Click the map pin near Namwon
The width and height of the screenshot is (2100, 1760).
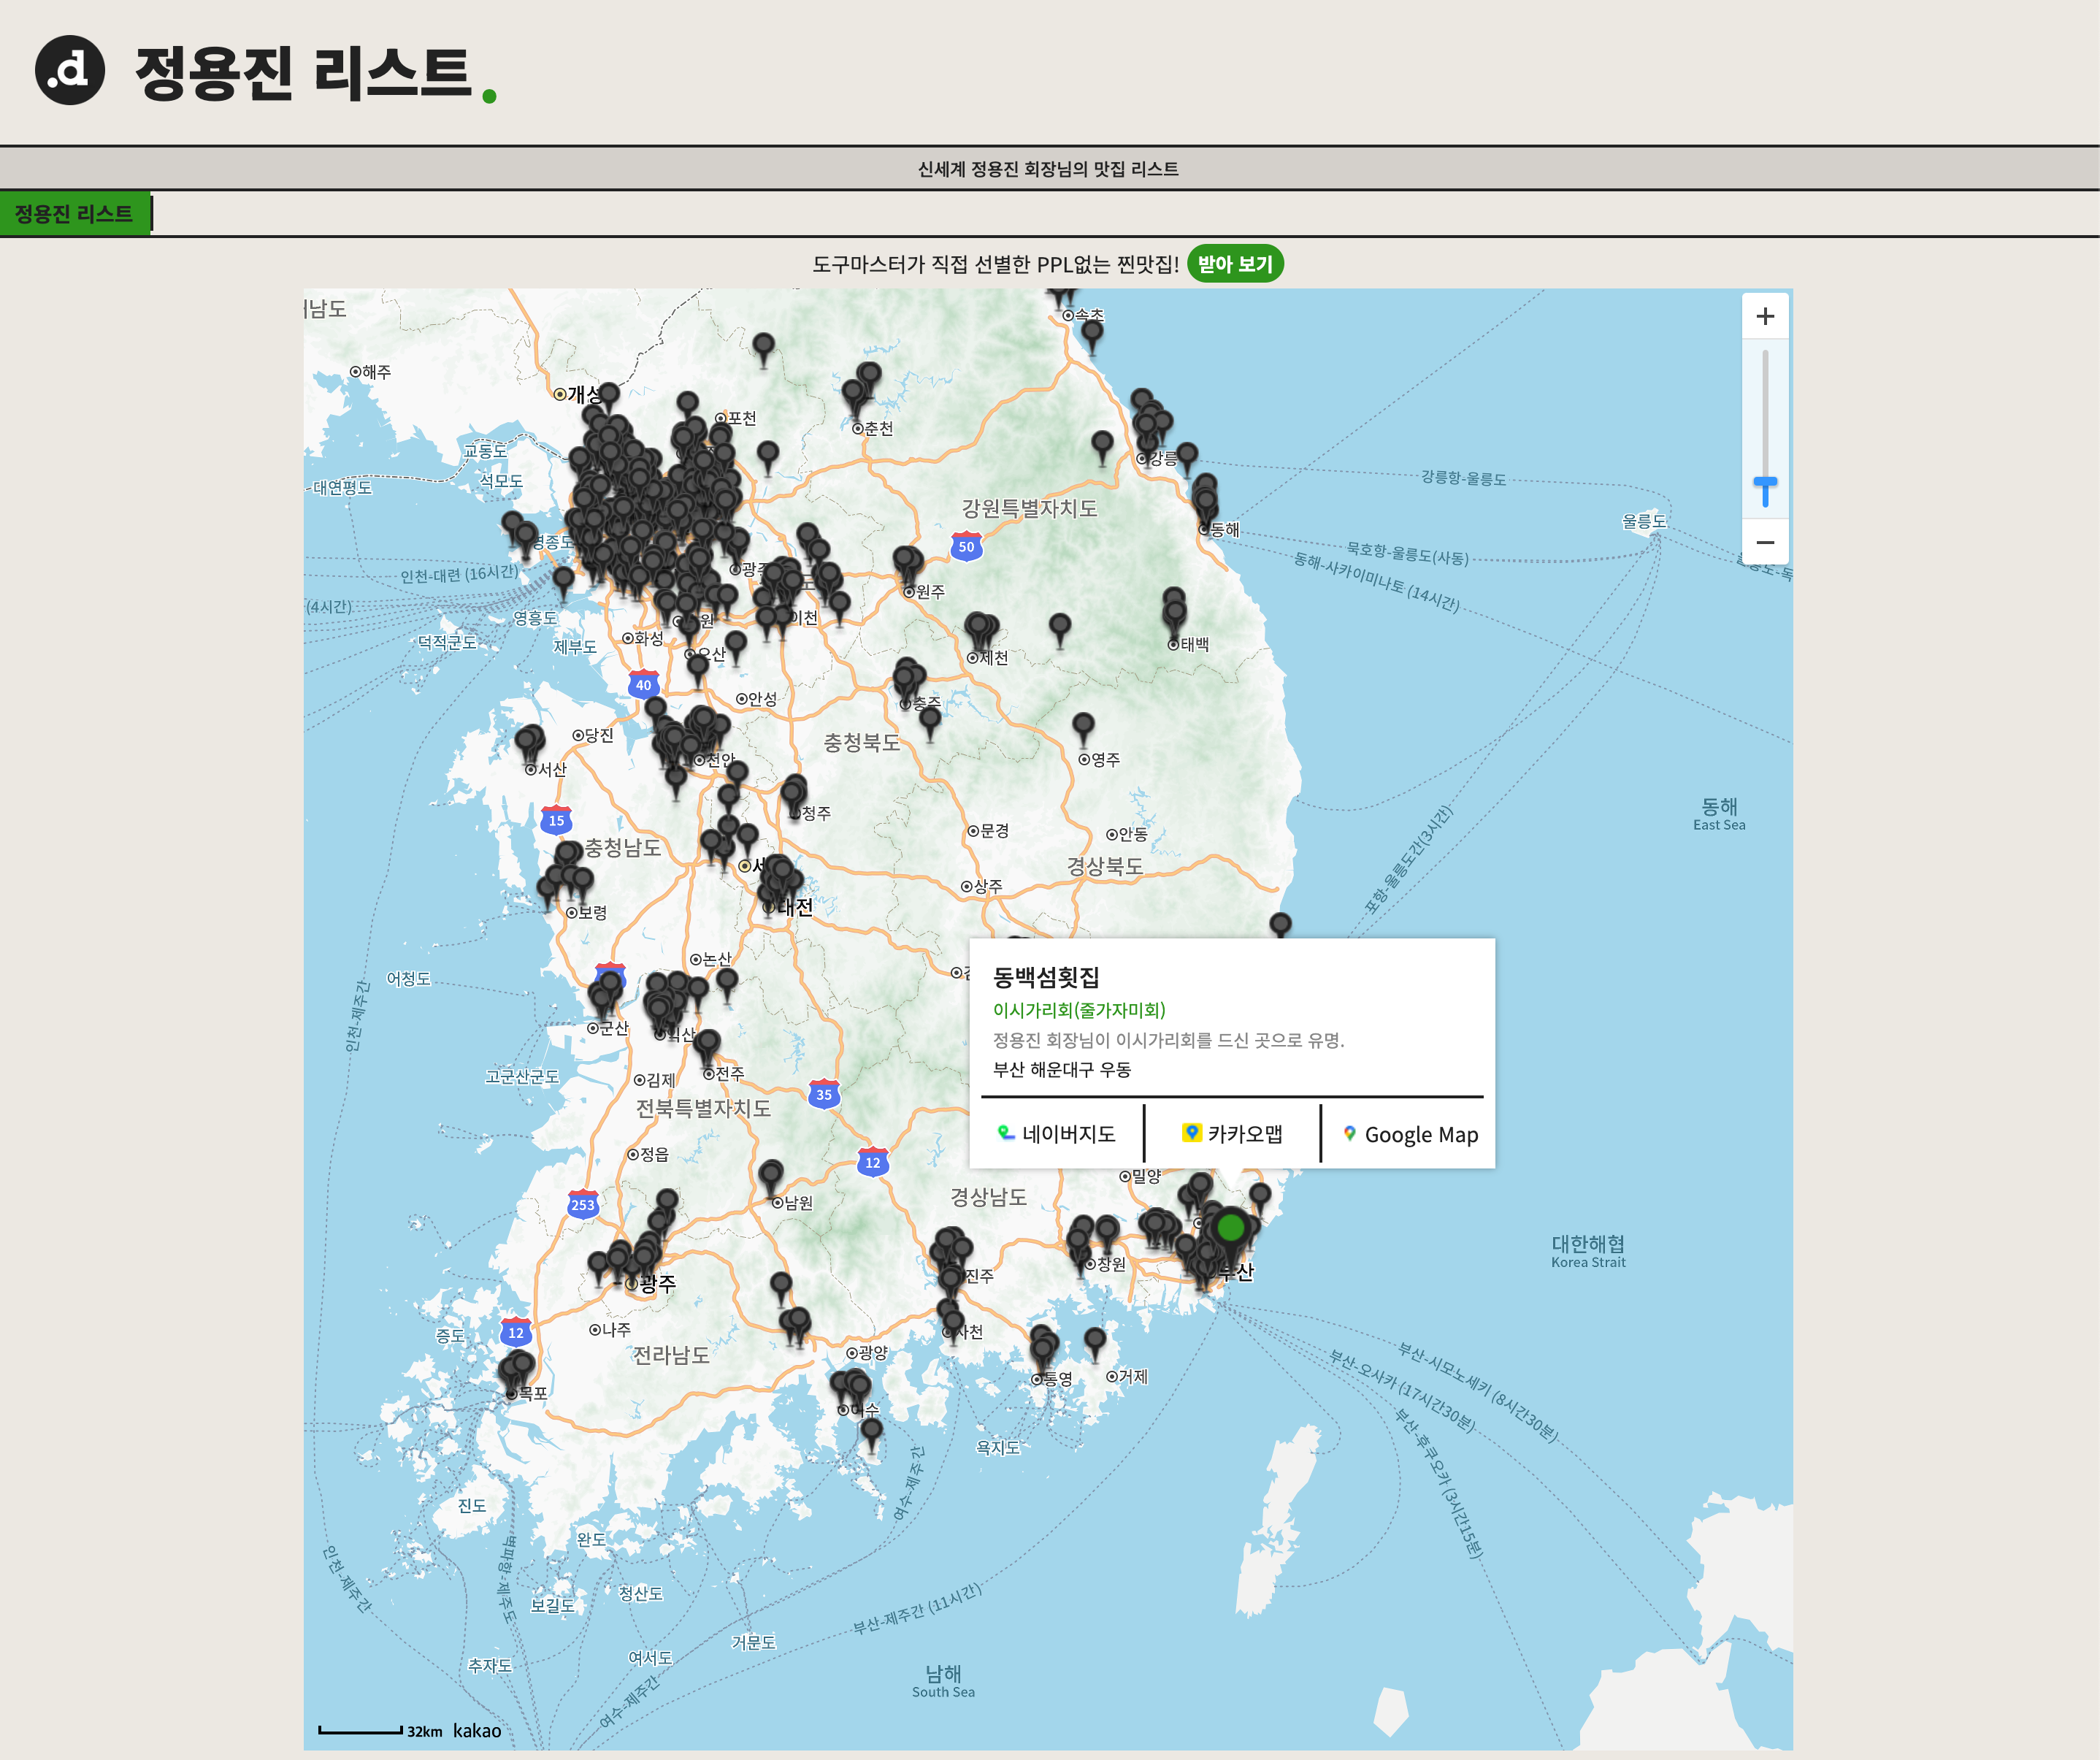pyautogui.click(x=771, y=1173)
